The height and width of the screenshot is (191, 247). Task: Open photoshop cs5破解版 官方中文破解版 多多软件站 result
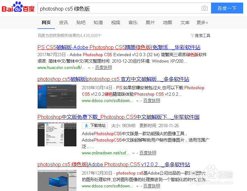(113, 79)
